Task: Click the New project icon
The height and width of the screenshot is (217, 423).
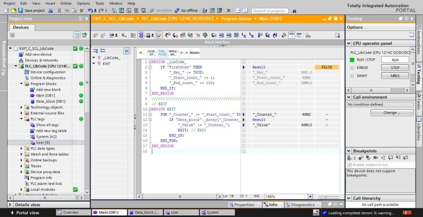Action: coord(7,11)
